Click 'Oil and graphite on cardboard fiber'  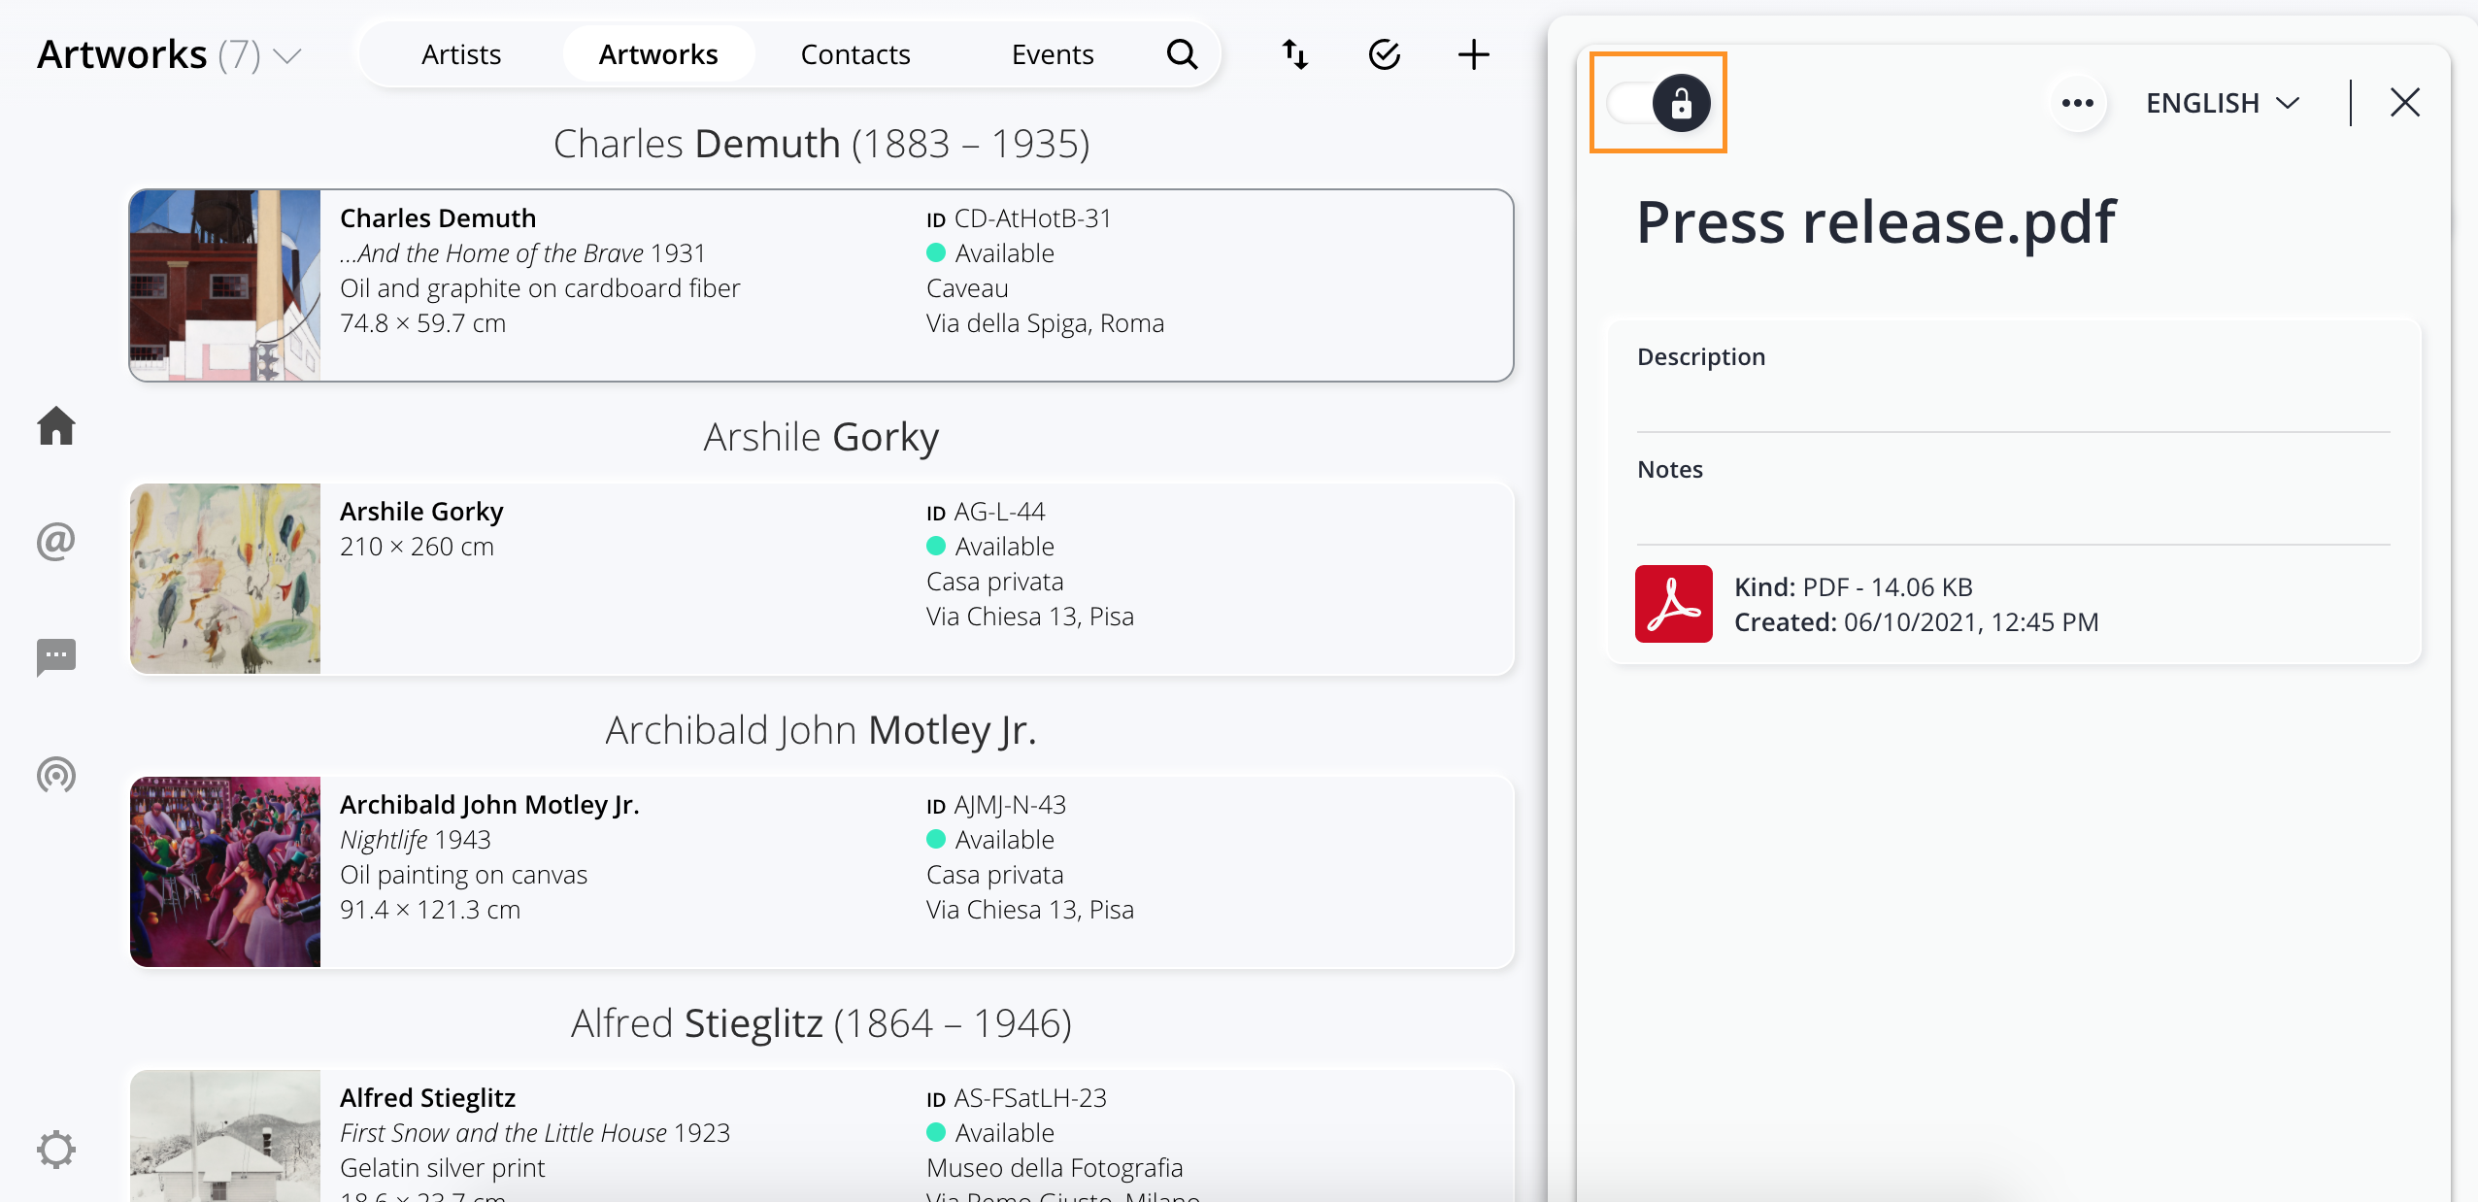click(540, 288)
